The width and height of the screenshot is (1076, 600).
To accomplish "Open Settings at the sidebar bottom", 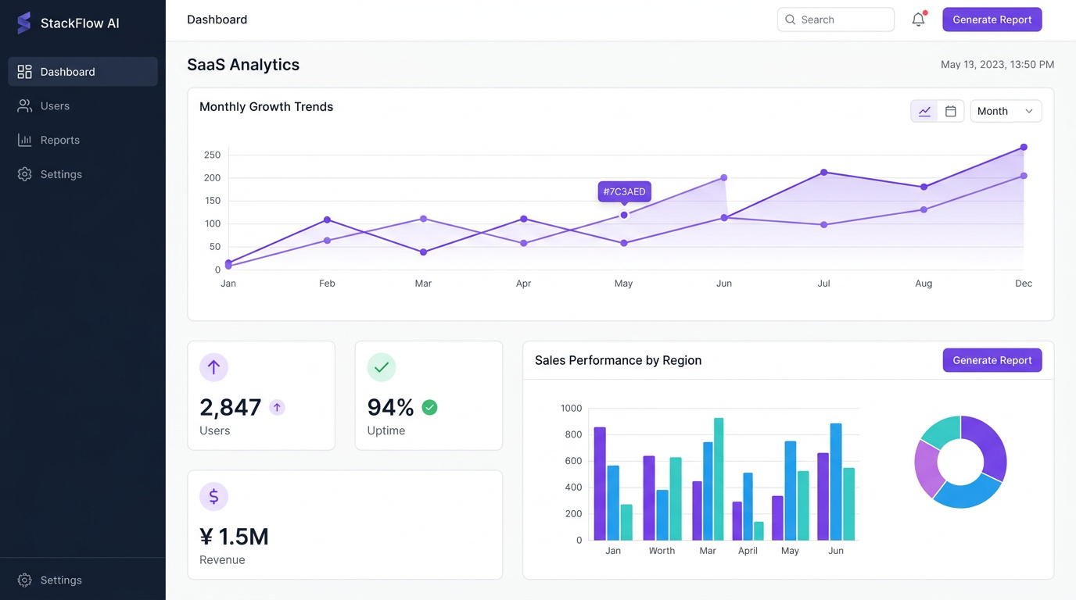I will (x=83, y=580).
